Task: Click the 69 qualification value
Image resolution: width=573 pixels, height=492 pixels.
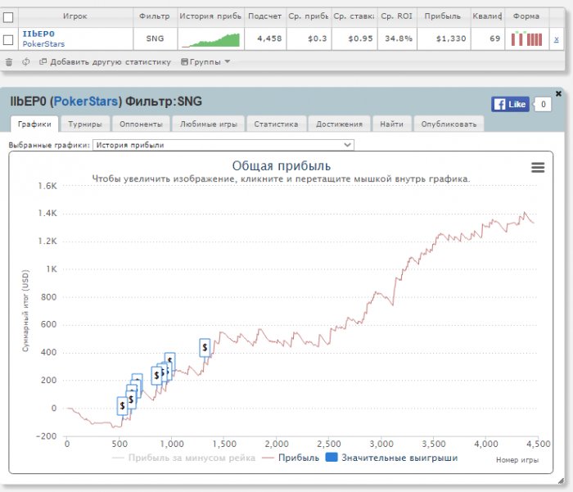Action: click(x=494, y=38)
